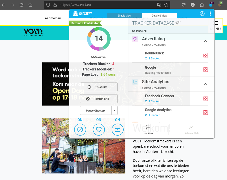
Task: Click the Advertising megaphone category icon
Action: click(135, 39)
